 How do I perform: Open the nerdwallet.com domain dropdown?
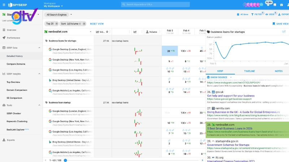coord(91,32)
